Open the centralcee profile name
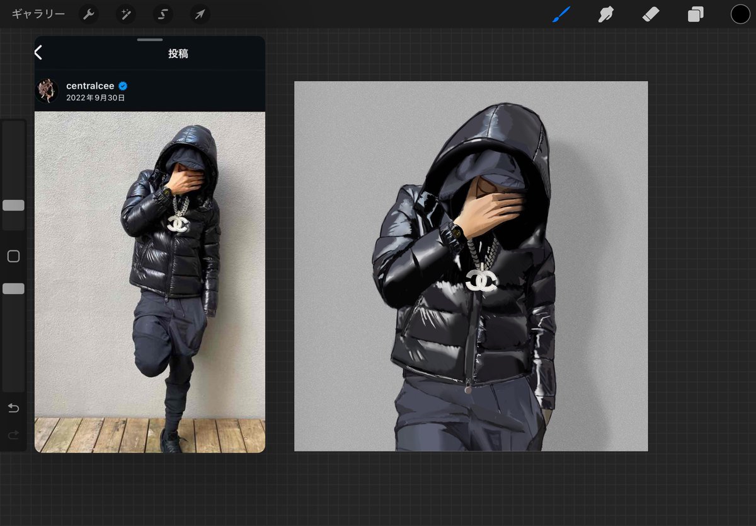Image resolution: width=756 pixels, height=526 pixels. tap(90, 86)
